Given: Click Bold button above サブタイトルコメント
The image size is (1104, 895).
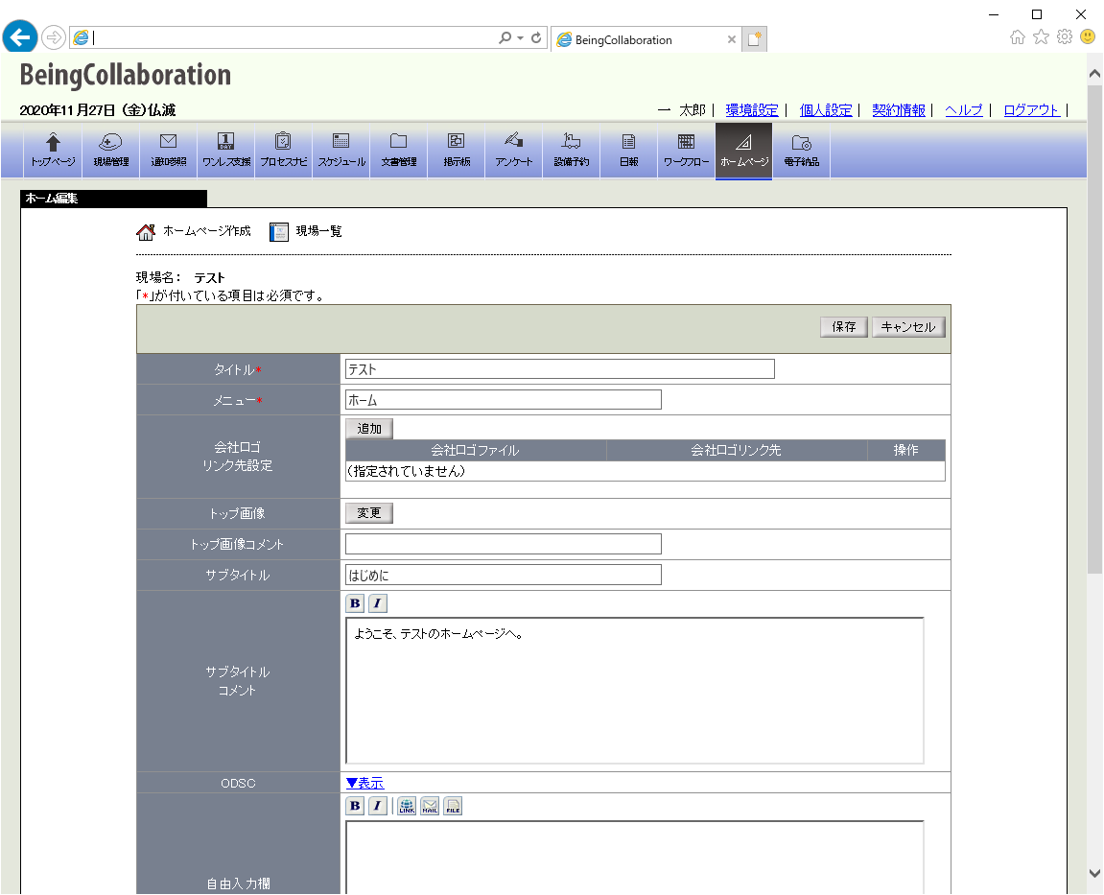Looking at the screenshot, I should 355,603.
